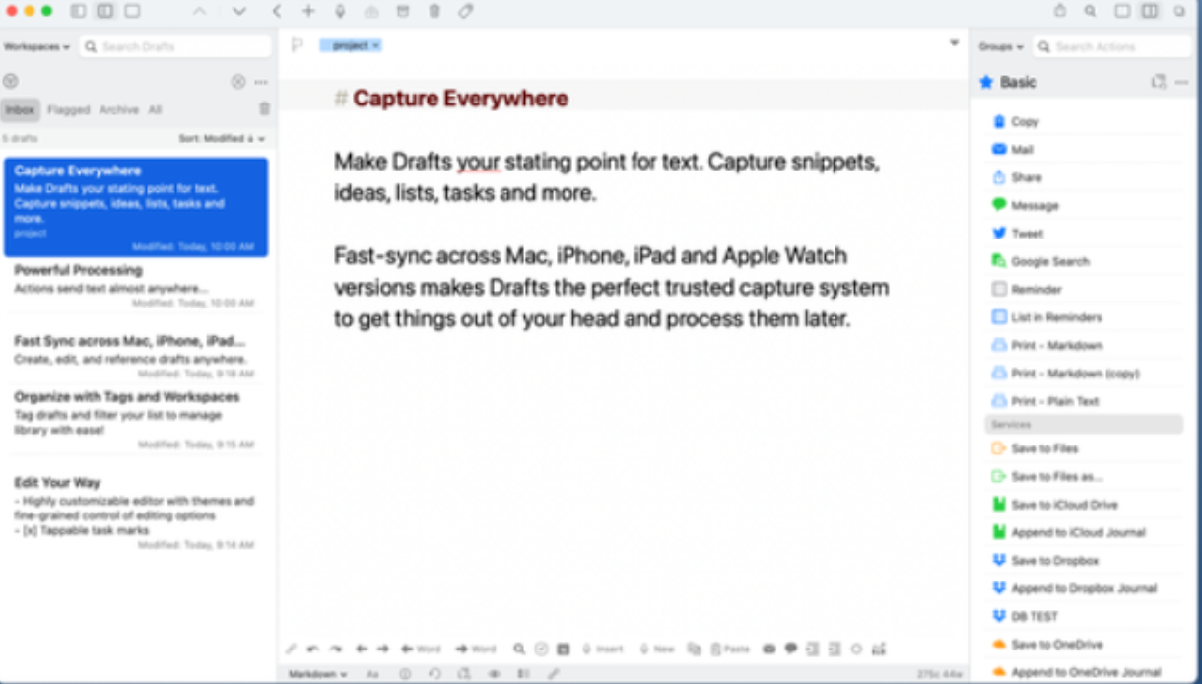This screenshot has height=684, width=1202.
Task: Open Fast Sync across Mac draft
Action: tap(136, 356)
